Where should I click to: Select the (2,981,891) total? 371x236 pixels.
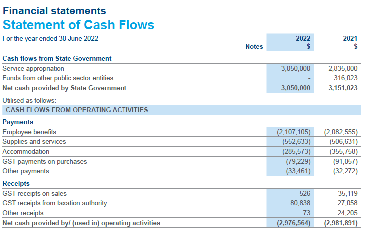341,223
